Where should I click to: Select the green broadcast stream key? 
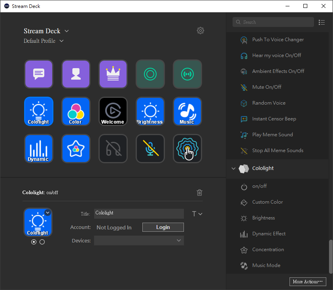pos(187,74)
